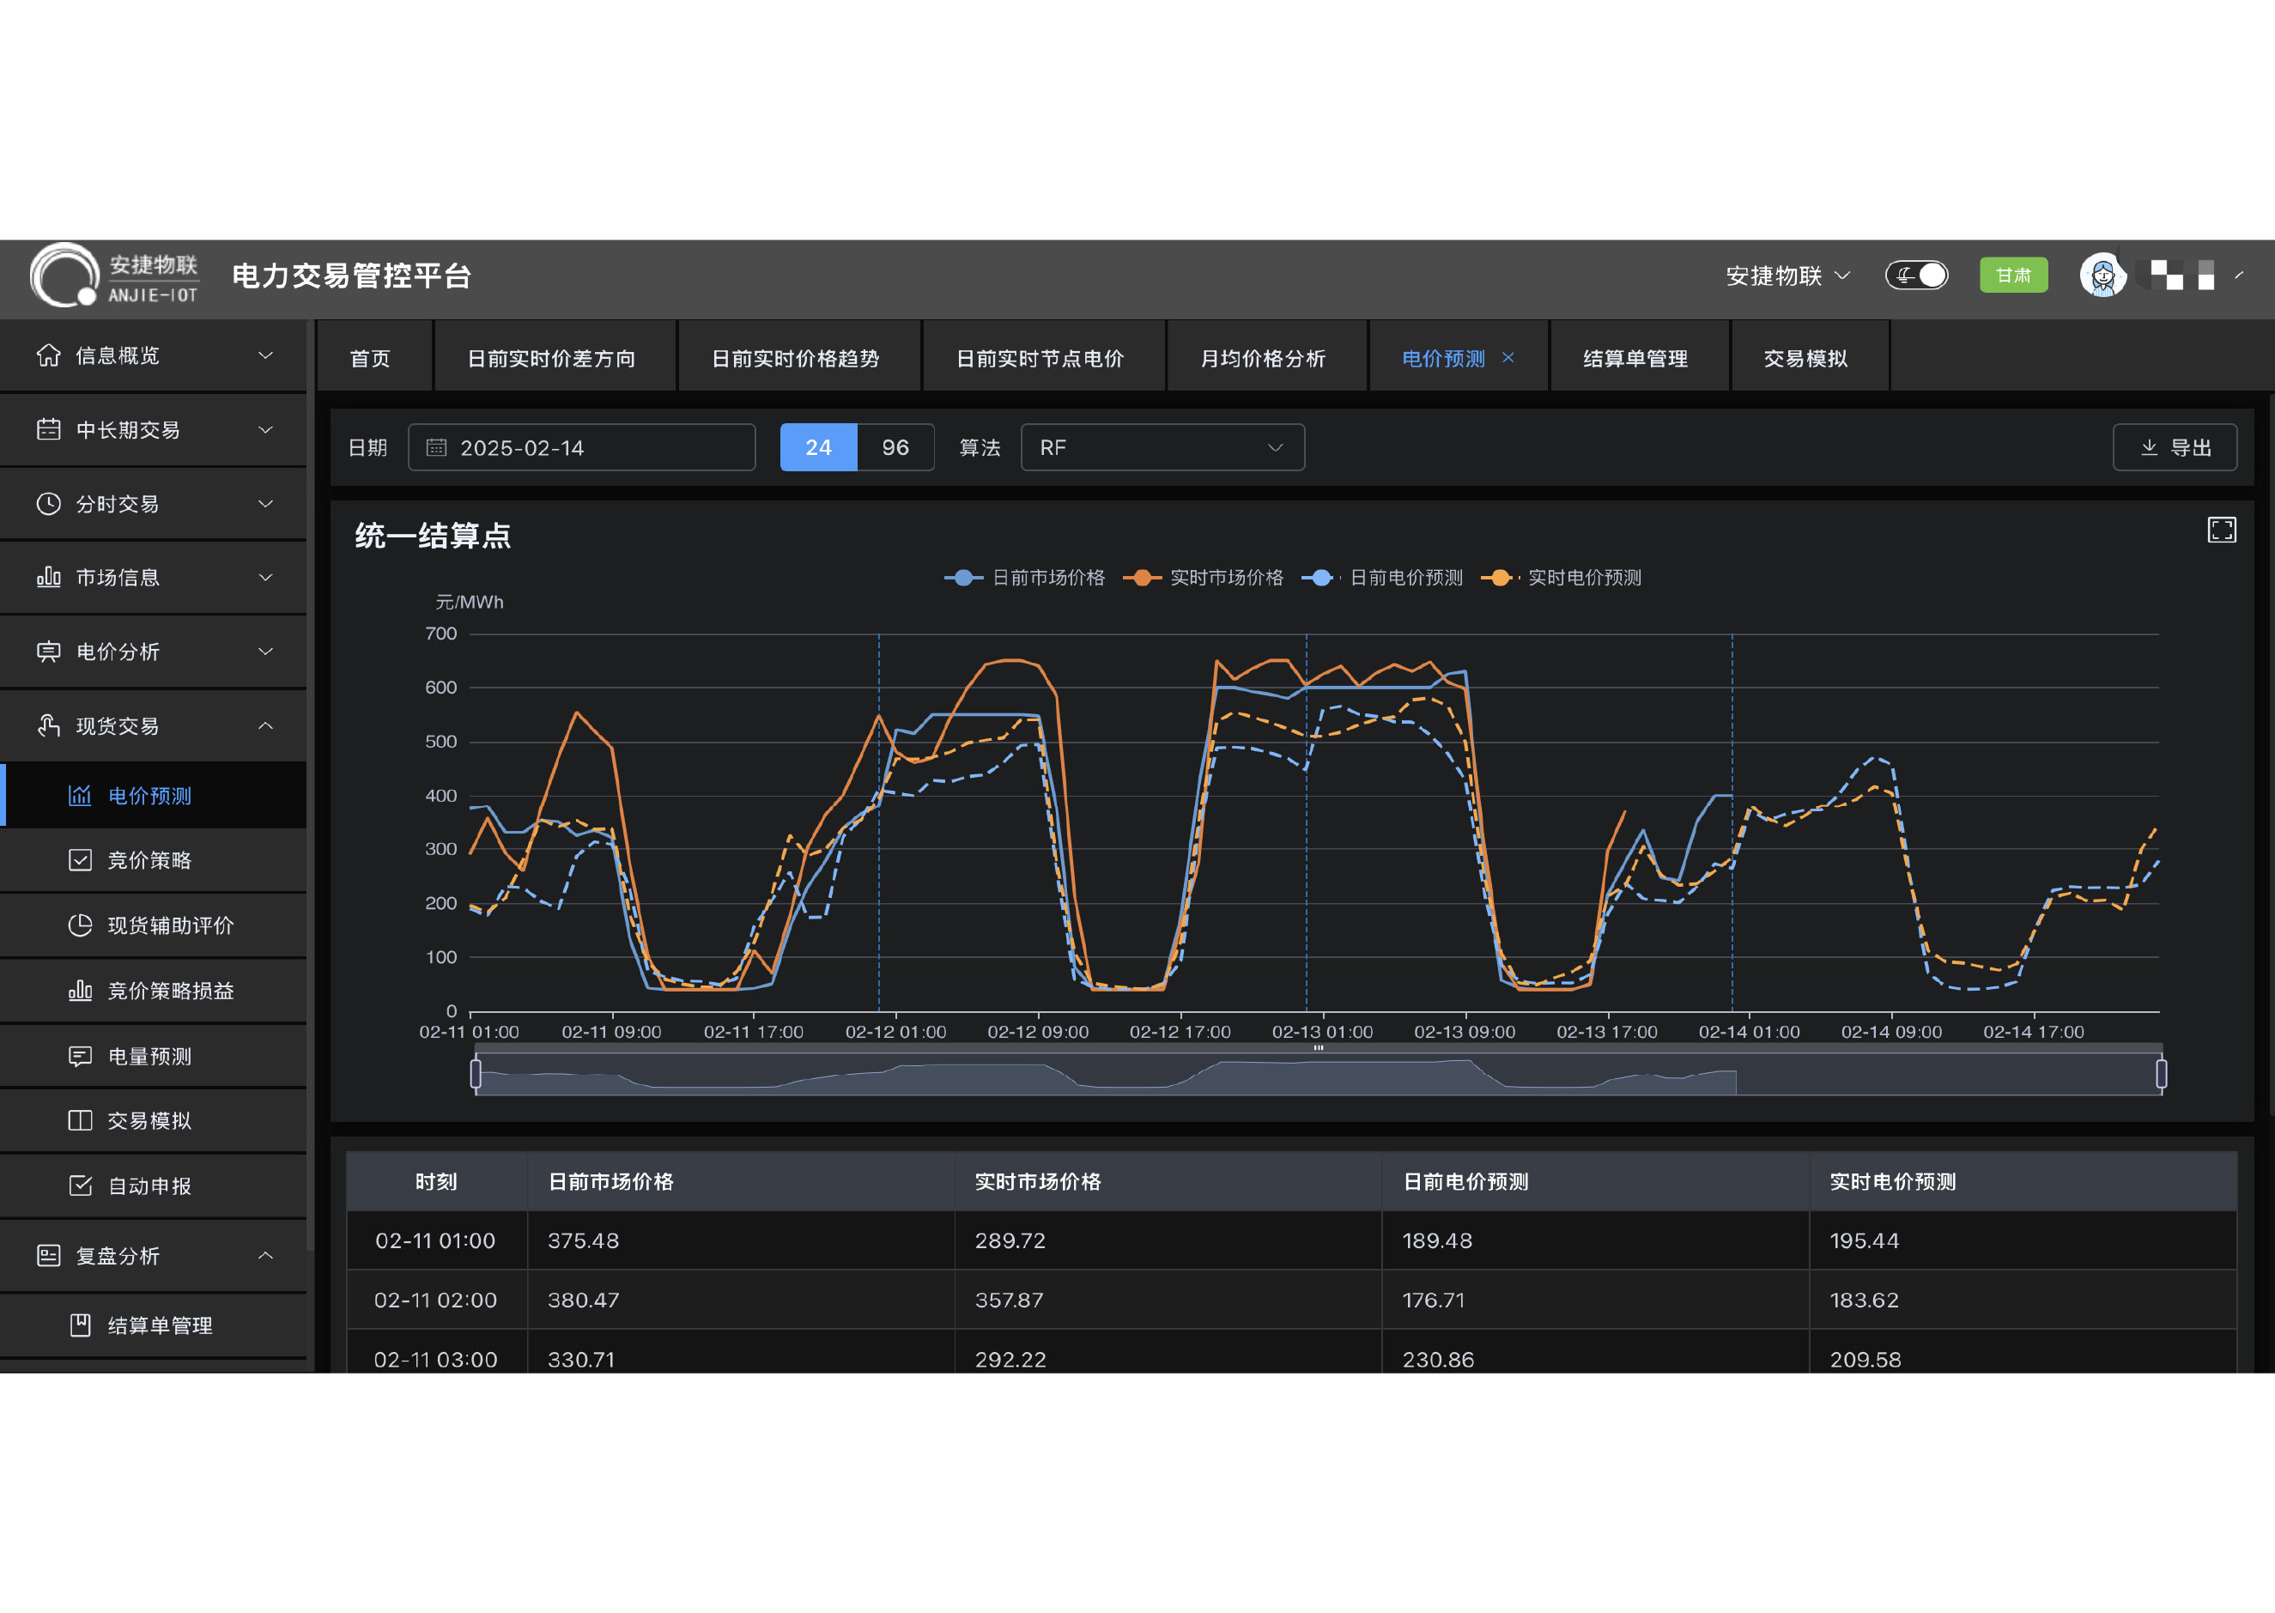Switch to the 日前实时节点电价 tab
The height and width of the screenshot is (1613, 2275).
coord(1040,359)
